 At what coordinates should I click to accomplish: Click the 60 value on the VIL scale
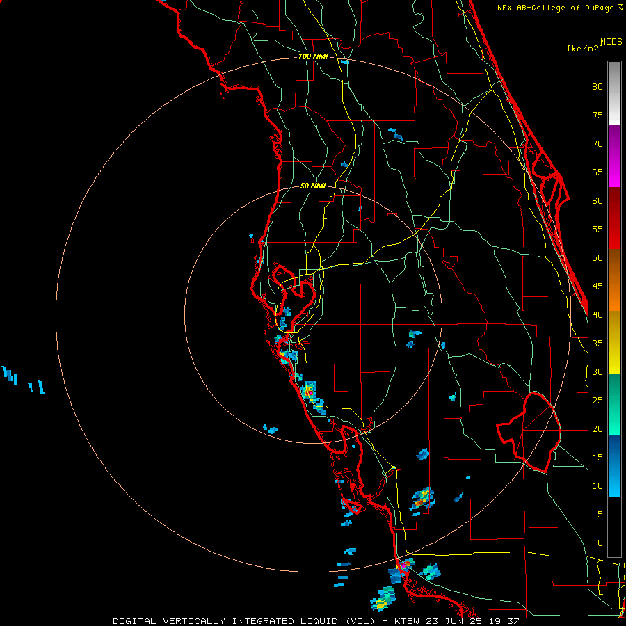[597, 201]
